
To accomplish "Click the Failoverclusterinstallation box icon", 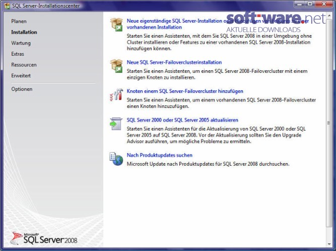I will click(116, 66).
